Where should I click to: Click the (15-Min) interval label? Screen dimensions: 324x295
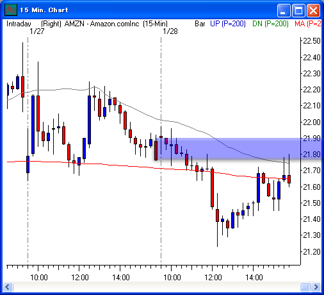[x=155, y=24]
